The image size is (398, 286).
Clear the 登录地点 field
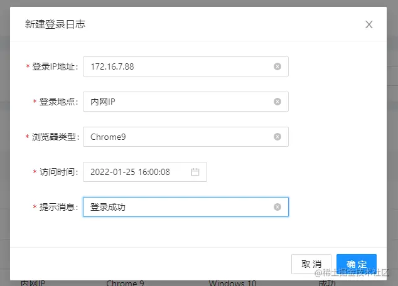[277, 102]
